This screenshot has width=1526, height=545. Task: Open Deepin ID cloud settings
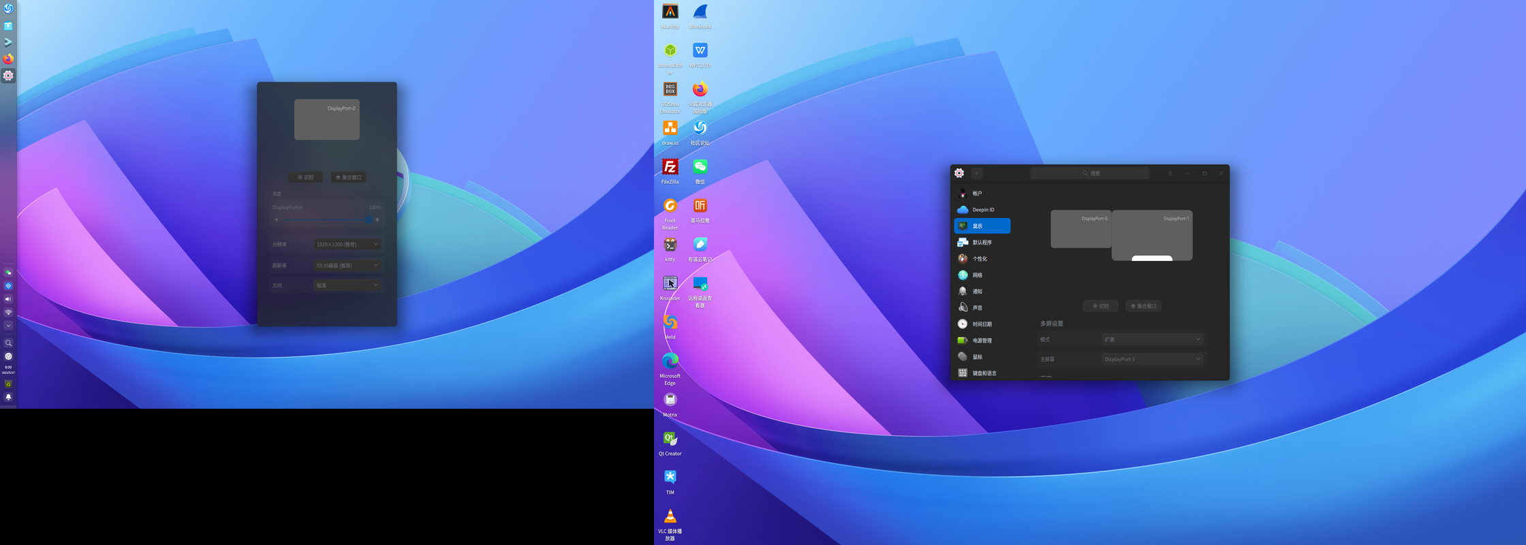(982, 210)
